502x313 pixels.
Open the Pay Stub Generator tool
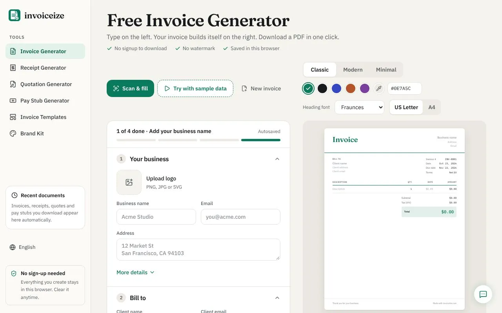(45, 101)
